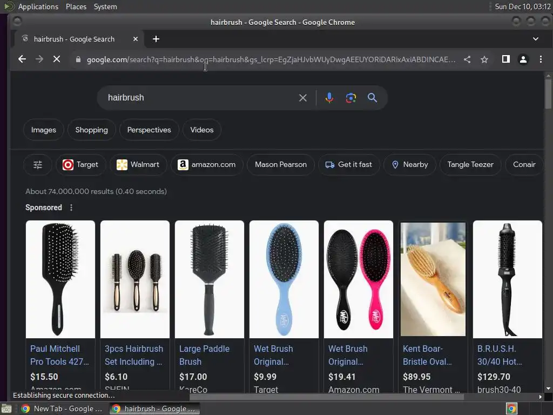The image size is (553, 415).
Task: Open the Places menu
Action: pos(76,6)
